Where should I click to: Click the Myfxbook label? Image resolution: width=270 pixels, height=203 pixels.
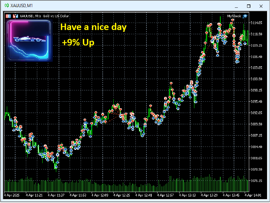(234, 16)
